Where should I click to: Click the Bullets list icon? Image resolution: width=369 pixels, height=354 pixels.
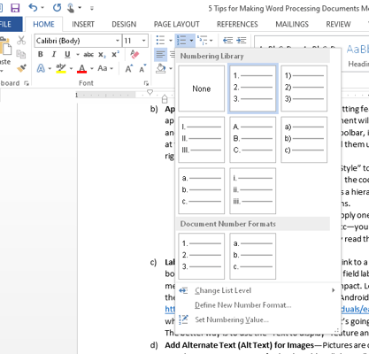tap(160, 40)
